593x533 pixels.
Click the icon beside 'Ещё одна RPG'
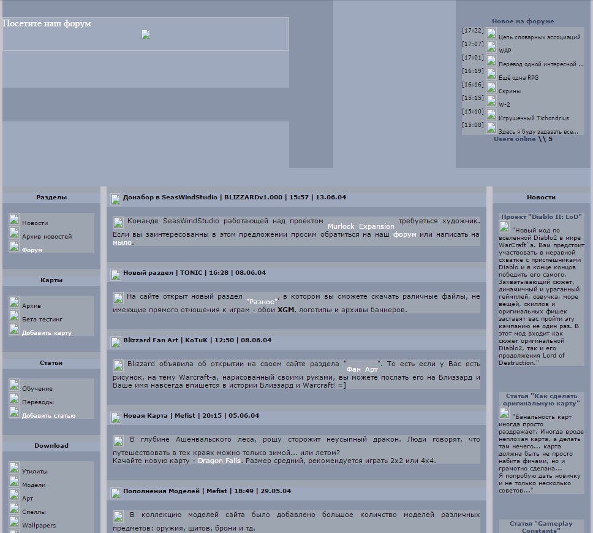point(491,74)
